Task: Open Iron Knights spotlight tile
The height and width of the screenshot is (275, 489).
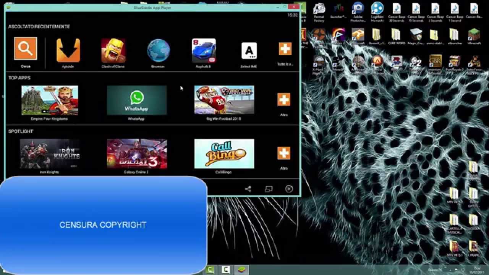Action: coord(50,154)
